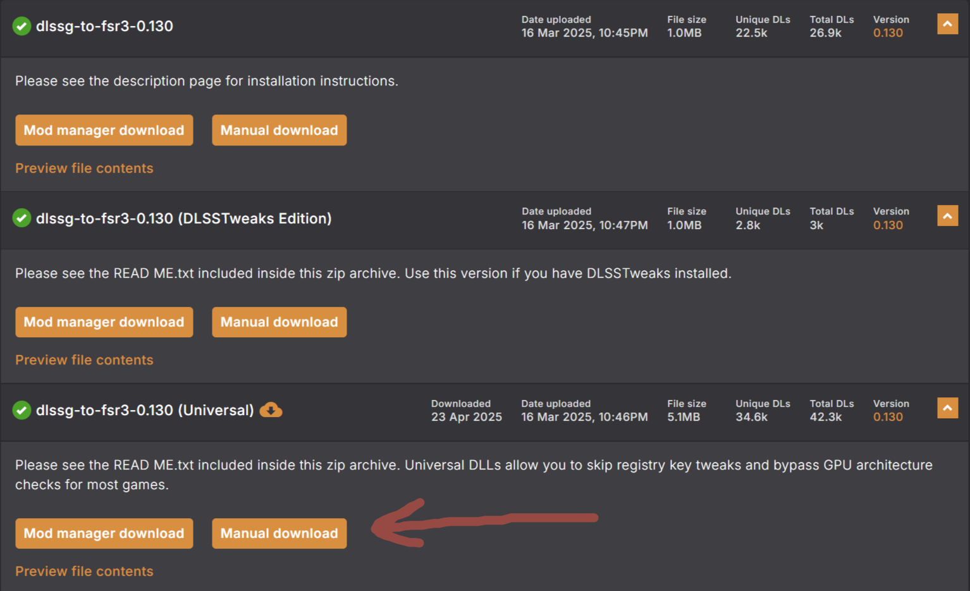
Task: Click the first dlssg-to-fsr3-0.130 file title
Action: coord(104,27)
